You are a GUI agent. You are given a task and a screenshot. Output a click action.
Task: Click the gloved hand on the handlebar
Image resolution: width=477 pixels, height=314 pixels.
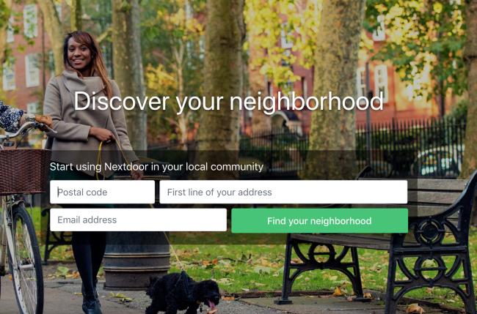(42, 122)
